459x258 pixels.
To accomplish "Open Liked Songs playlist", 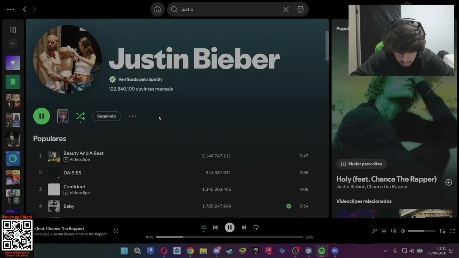I will pos(13,63).
